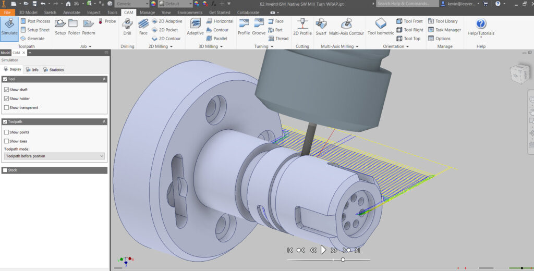
Task: Uncheck the Show shaft checkbox
Action: 7,90
